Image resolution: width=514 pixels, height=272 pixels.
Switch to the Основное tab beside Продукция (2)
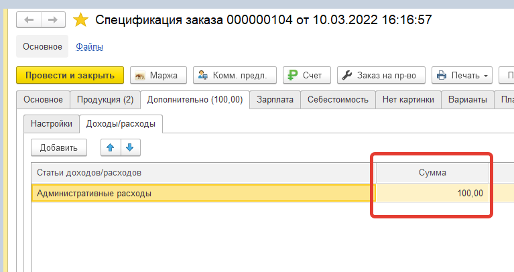[44, 100]
